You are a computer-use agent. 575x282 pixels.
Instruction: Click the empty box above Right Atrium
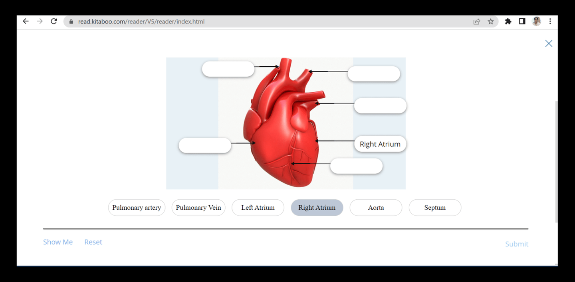point(380,105)
